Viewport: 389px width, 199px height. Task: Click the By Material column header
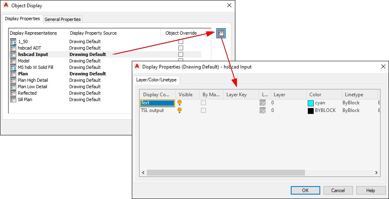click(x=211, y=95)
